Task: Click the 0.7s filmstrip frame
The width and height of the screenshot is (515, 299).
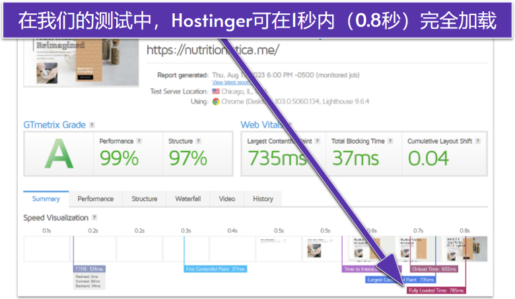Action: click(418, 249)
